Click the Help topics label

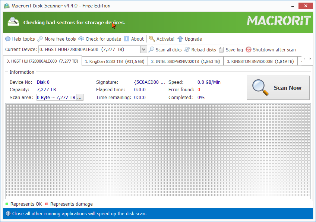pos(23,39)
